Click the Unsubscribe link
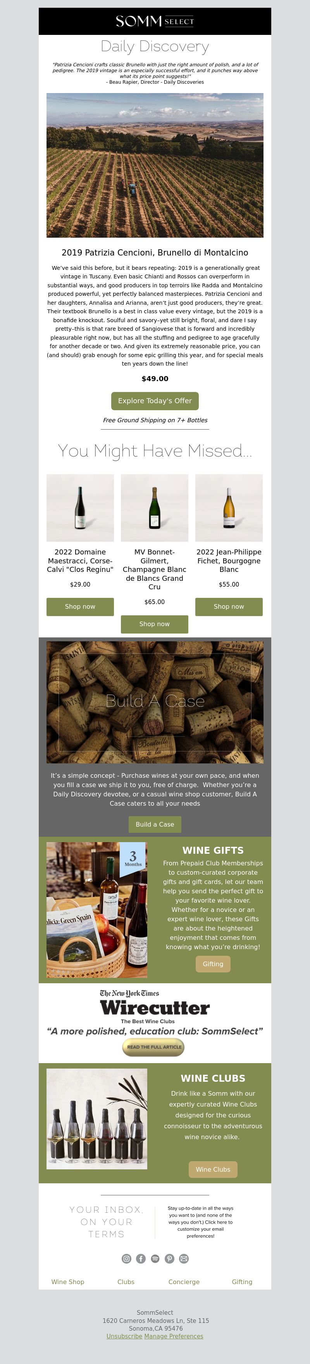 click(124, 1336)
